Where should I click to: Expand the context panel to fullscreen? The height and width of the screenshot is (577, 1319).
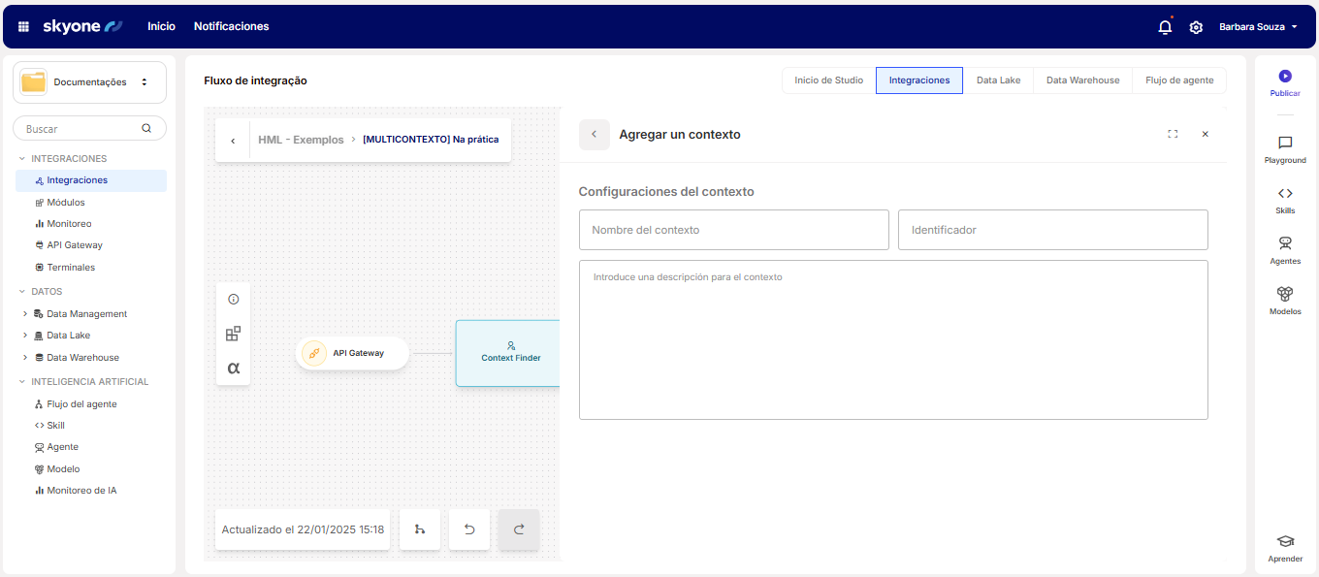(1173, 135)
